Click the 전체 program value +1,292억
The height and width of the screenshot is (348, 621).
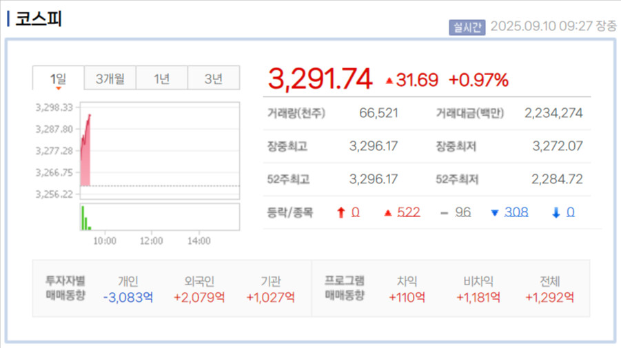(549, 297)
